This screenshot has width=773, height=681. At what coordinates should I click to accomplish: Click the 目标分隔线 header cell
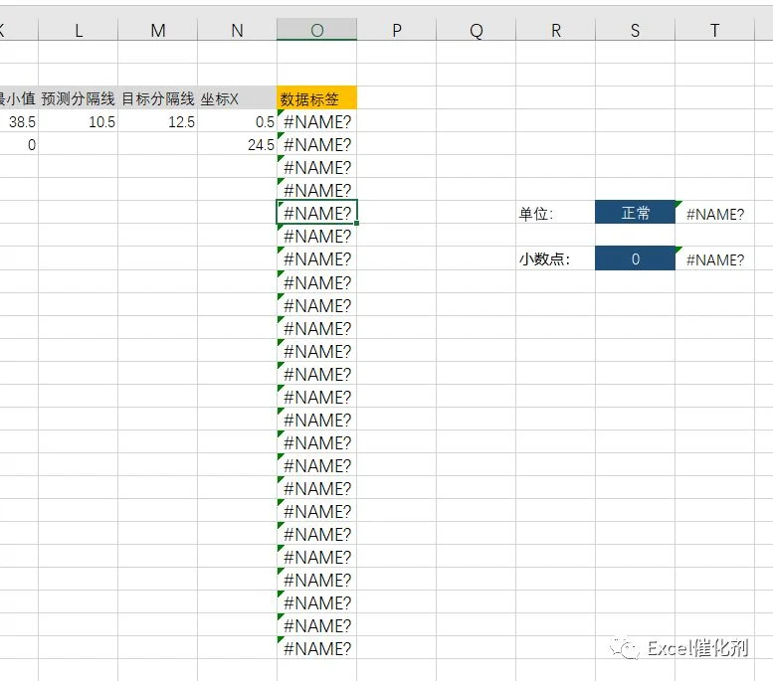click(158, 97)
